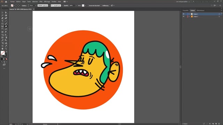The height and width of the screenshot is (125, 223).
Task: Switch to the Bibliothèques panel tab
Action: tap(200, 10)
